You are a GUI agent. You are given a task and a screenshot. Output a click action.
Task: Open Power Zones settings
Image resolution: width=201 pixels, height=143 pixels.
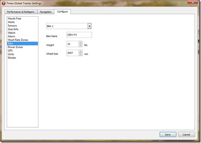[x=23, y=47]
